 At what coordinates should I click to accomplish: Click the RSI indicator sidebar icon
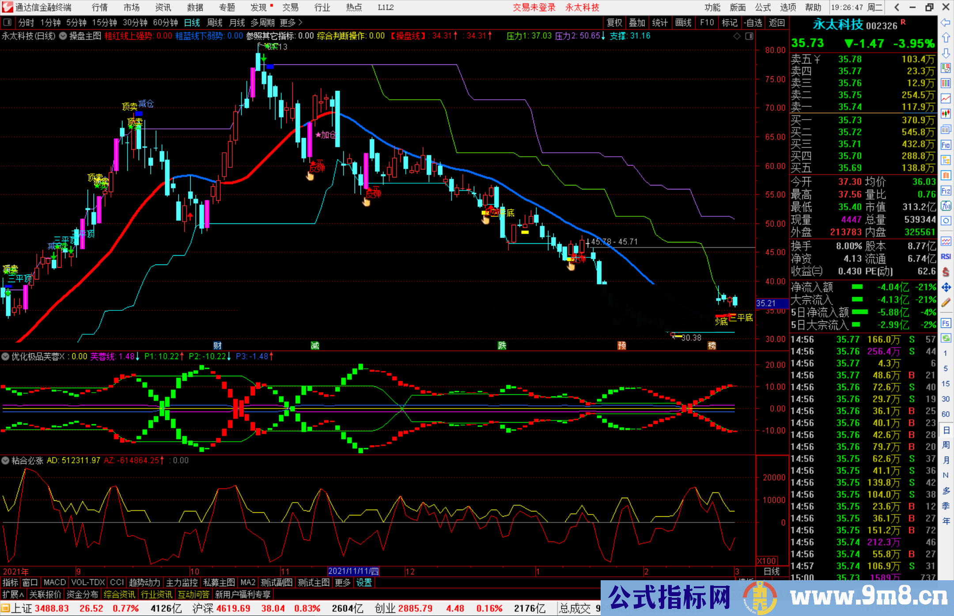point(946,257)
